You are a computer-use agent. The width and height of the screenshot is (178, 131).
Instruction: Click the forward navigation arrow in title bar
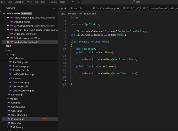78,2
